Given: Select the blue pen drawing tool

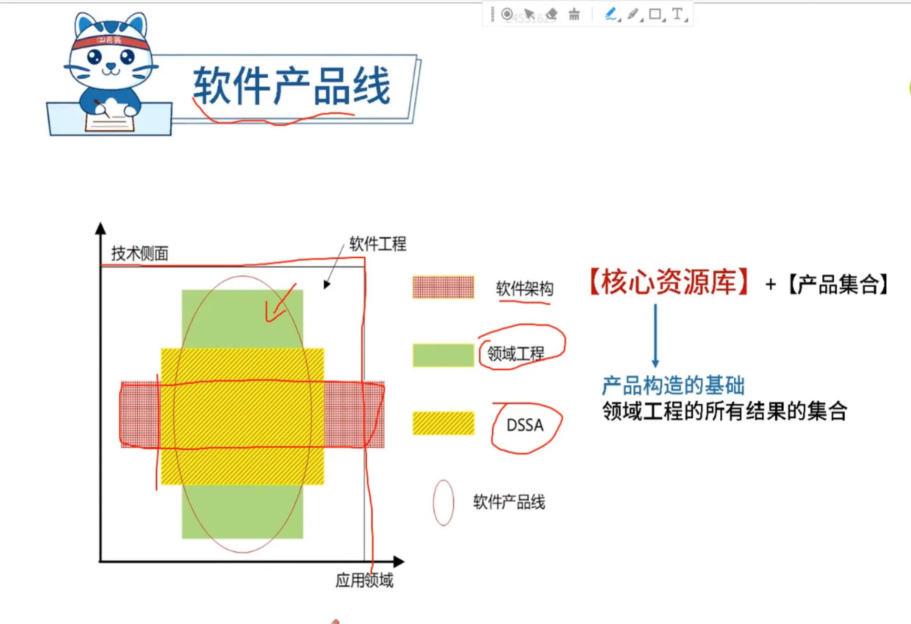Looking at the screenshot, I should click(x=610, y=14).
